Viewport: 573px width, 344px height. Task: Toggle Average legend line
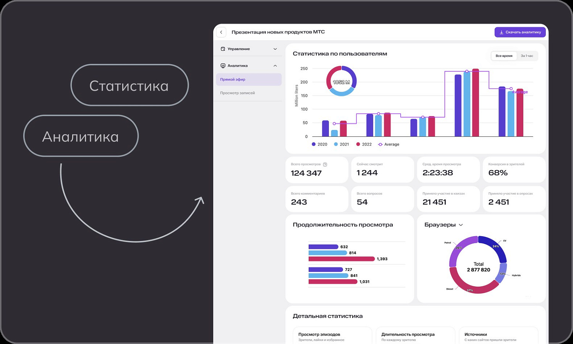(388, 144)
